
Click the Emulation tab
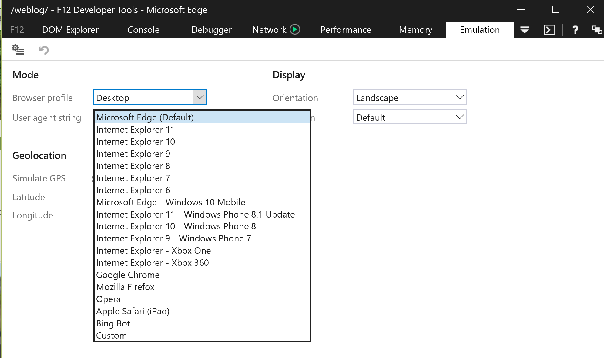click(480, 29)
